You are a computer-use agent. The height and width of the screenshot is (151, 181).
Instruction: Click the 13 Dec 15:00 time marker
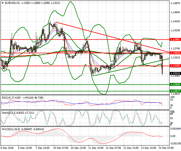point(149,148)
